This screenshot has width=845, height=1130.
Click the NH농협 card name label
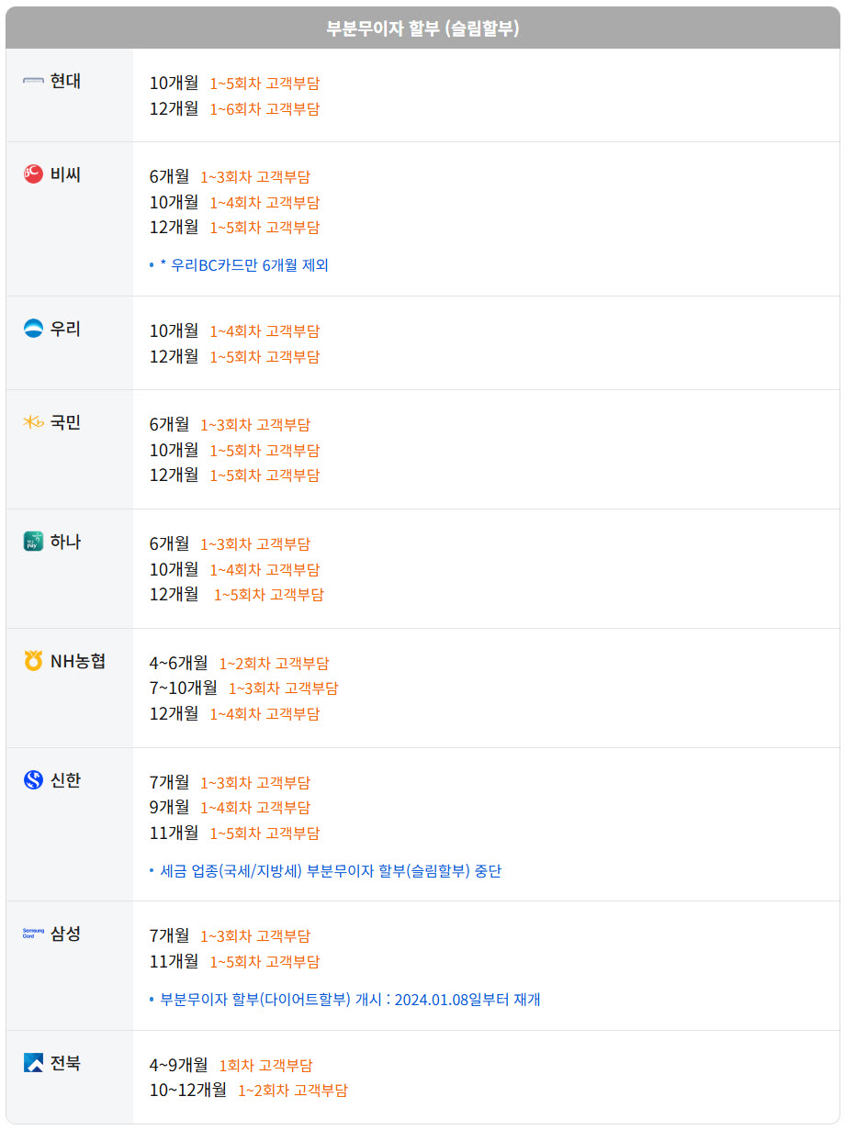(78, 661)
